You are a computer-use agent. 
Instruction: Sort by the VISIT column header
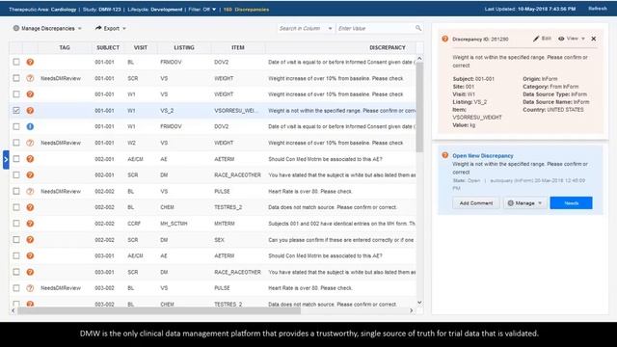(x=141, y=47)
